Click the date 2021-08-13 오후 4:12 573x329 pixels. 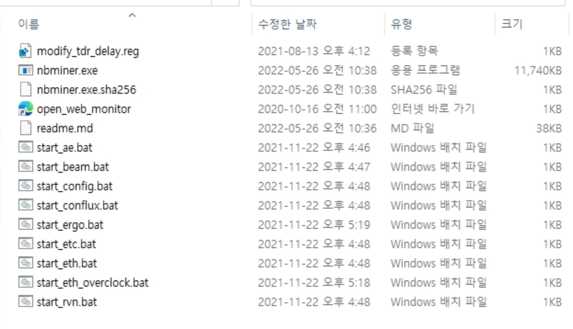[x=314, y=51]
